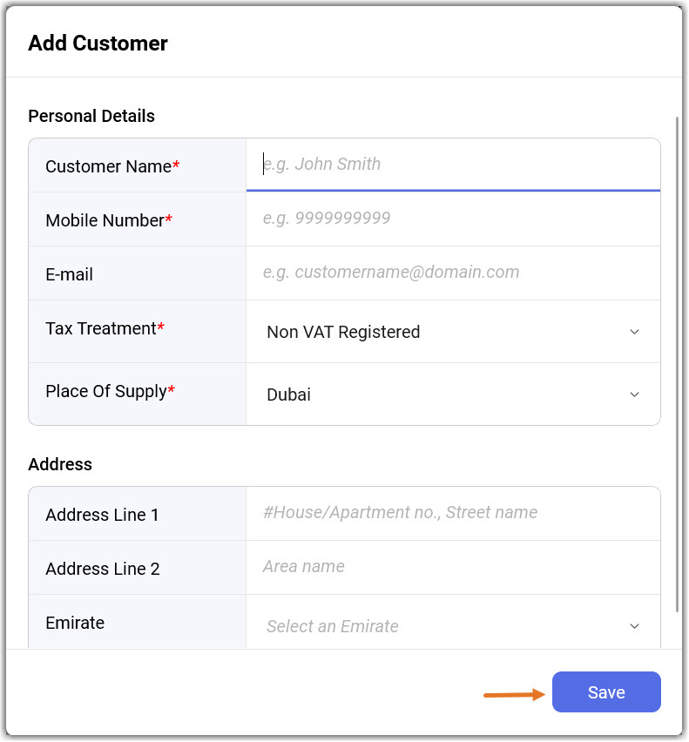Select the E-mail label text
689x742 pixels.
click(69, 274)
